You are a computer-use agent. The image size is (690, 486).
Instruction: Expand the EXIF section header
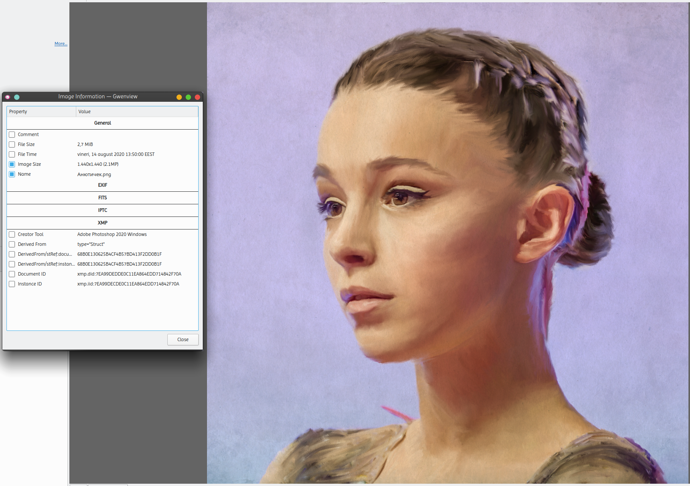pos(103,185)
